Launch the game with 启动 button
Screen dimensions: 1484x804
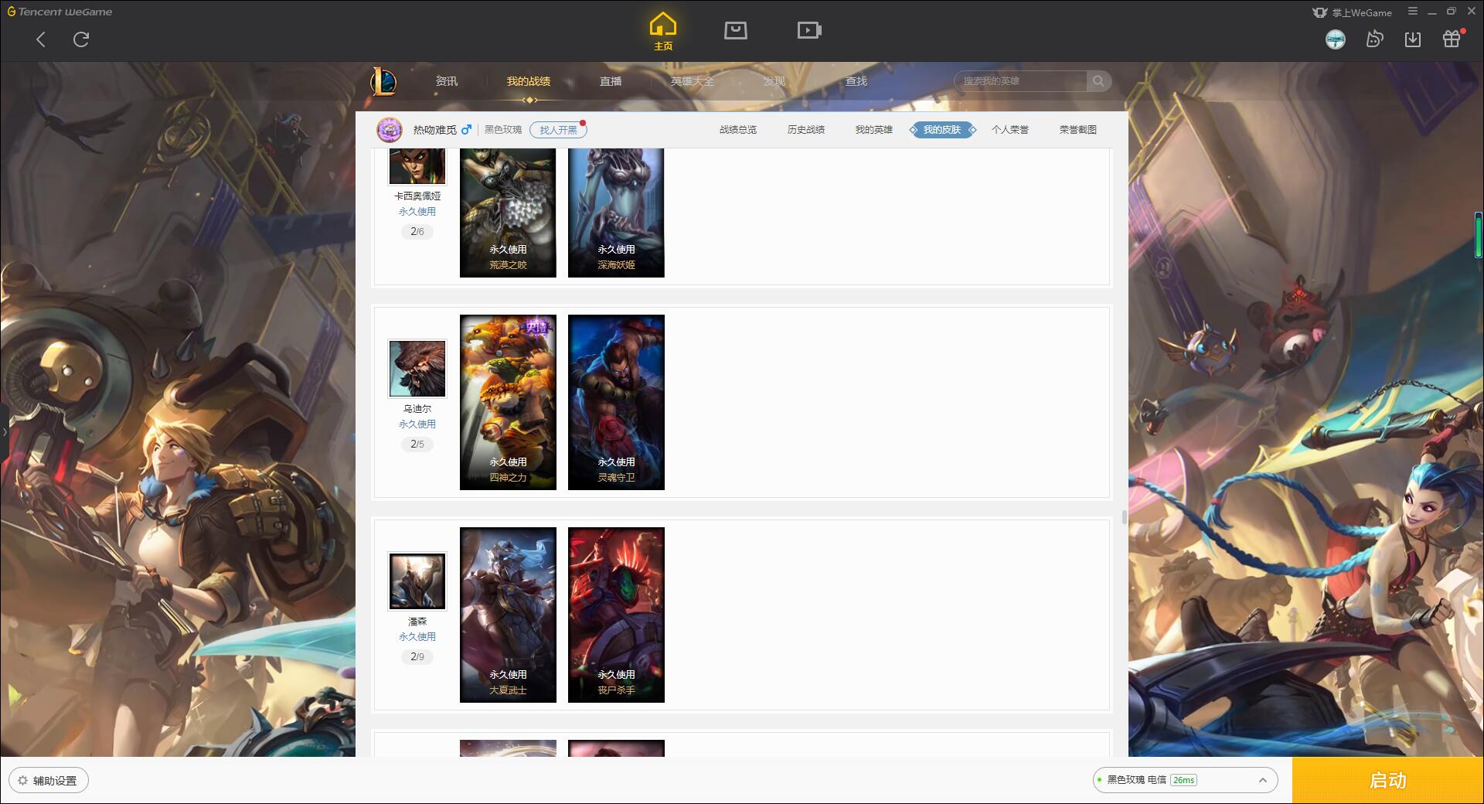pos(1387,780)
